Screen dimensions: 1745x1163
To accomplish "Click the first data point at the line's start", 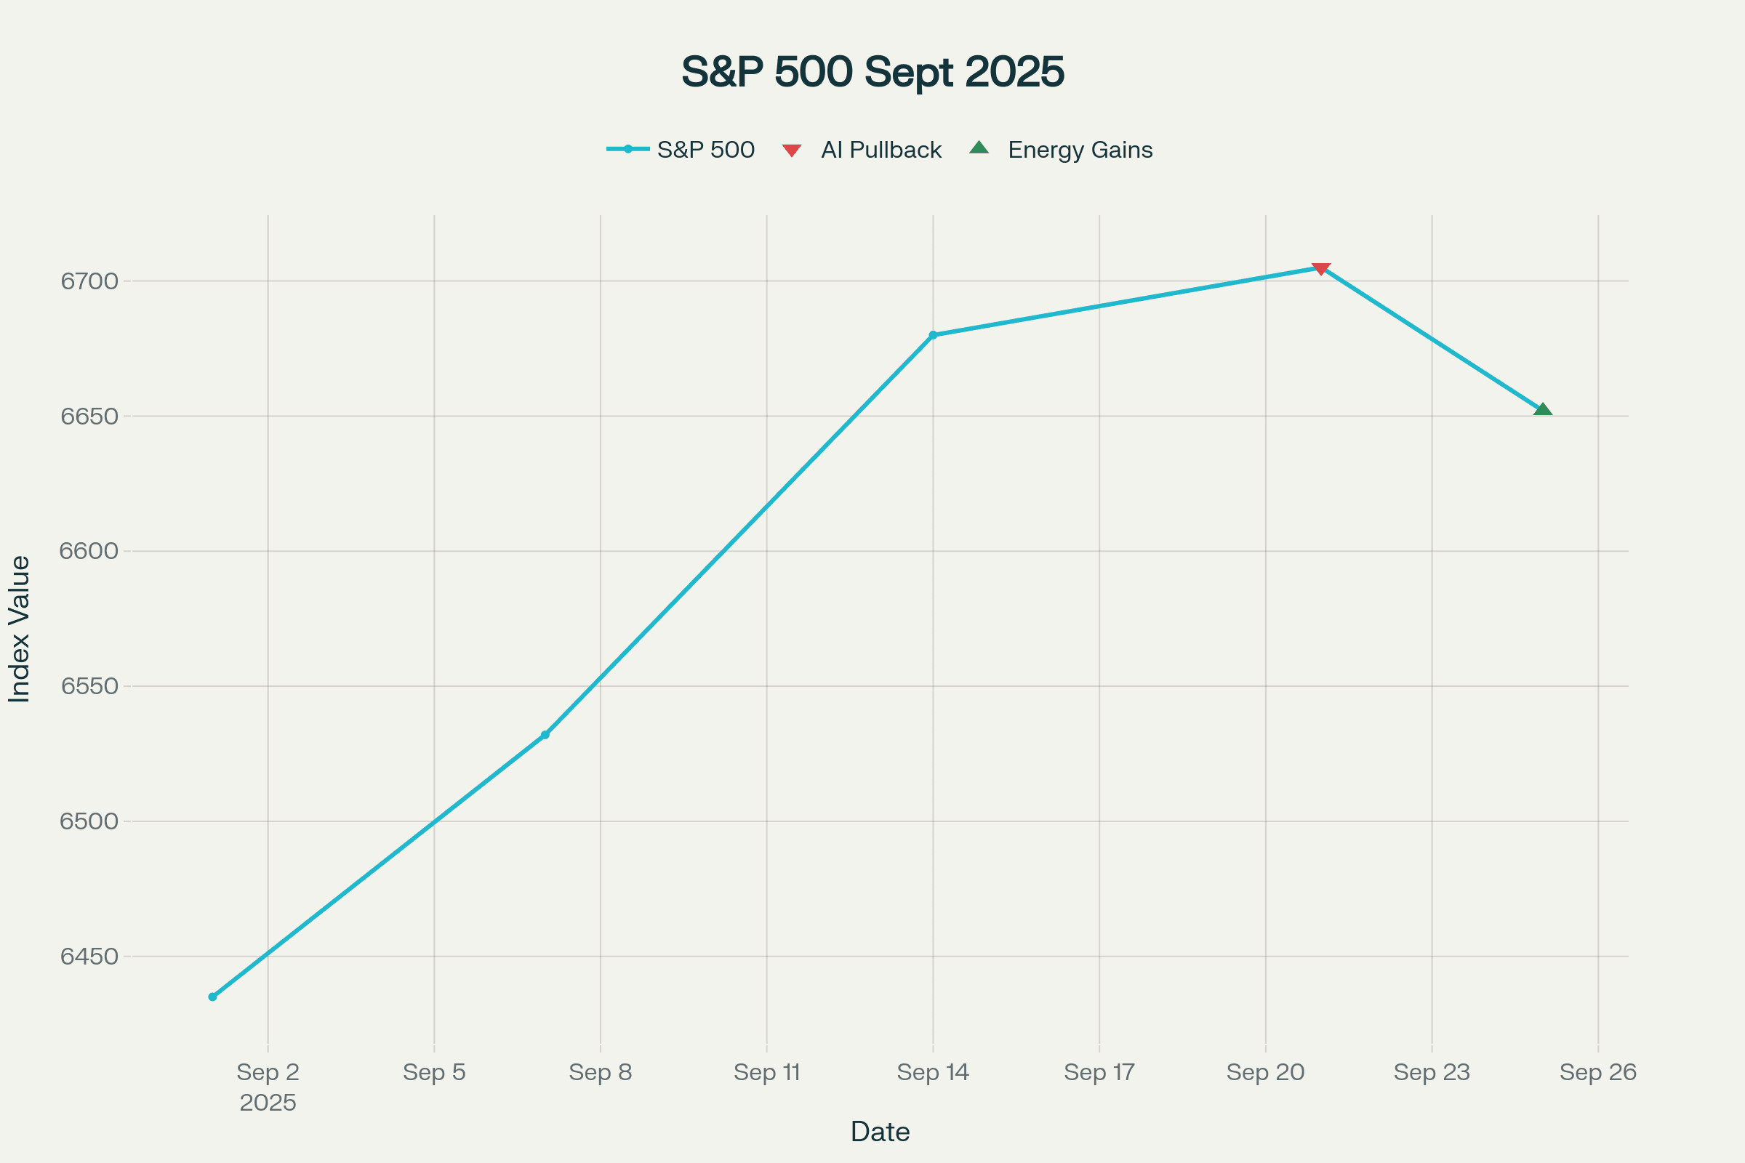I will coord(212,997).
